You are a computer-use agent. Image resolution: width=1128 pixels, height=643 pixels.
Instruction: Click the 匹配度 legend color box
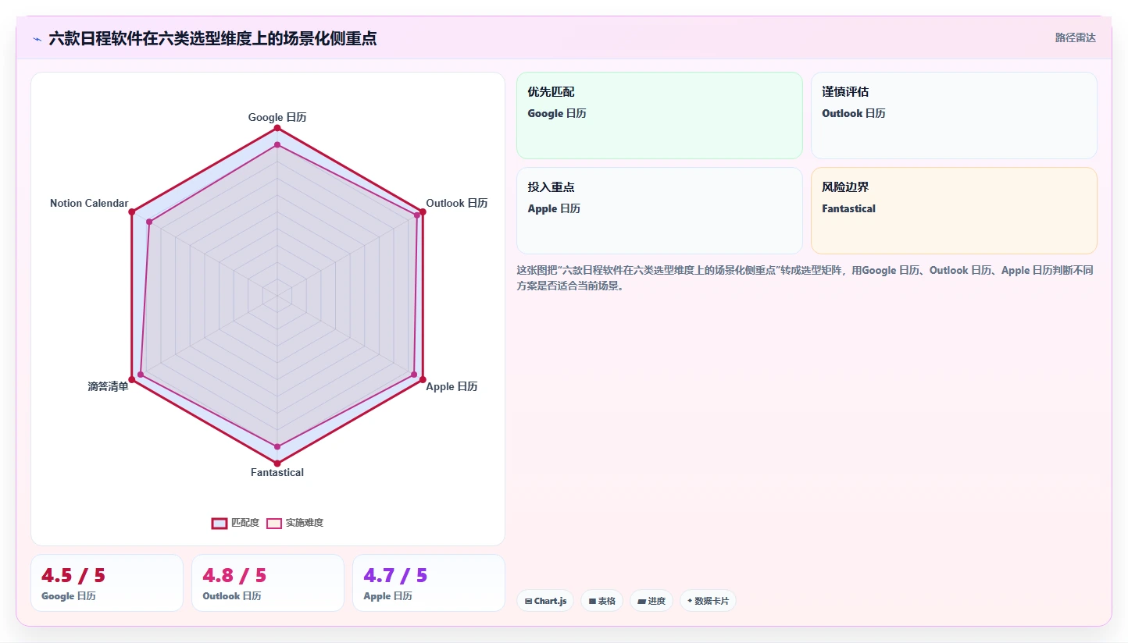tap(220, 523)
